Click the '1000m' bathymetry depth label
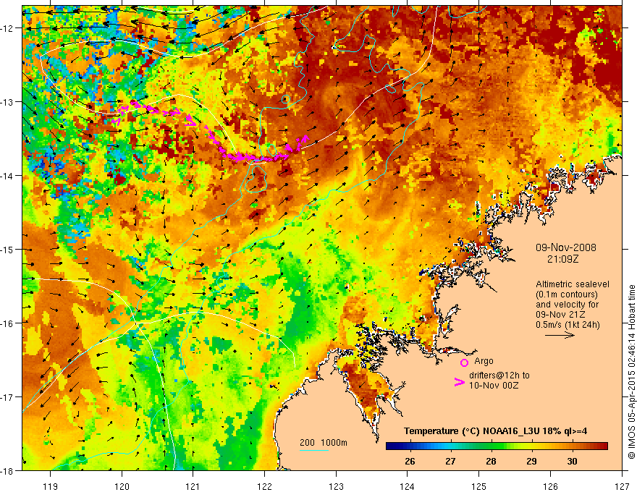This screenshot has width=637, height=492. tap(334, 443)
